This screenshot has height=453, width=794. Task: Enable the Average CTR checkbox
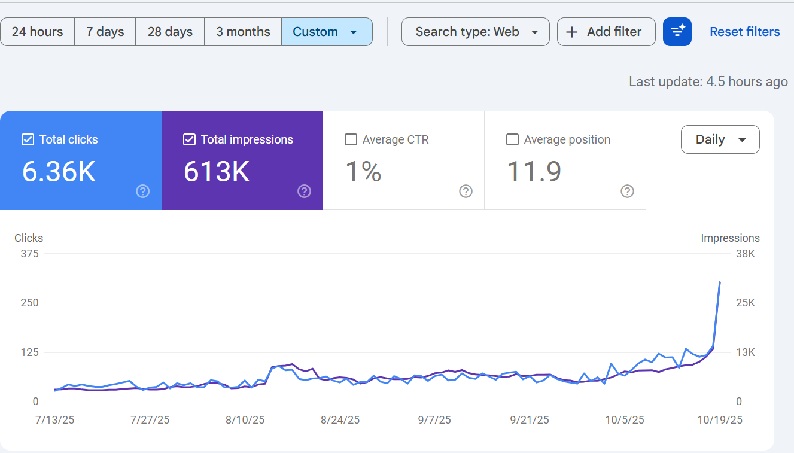[351, 139]
